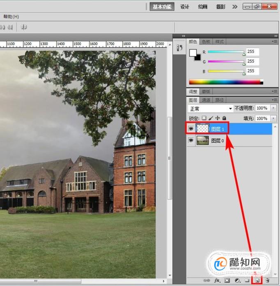
Task: Enable lock position icon
Action: pos(218,118)
